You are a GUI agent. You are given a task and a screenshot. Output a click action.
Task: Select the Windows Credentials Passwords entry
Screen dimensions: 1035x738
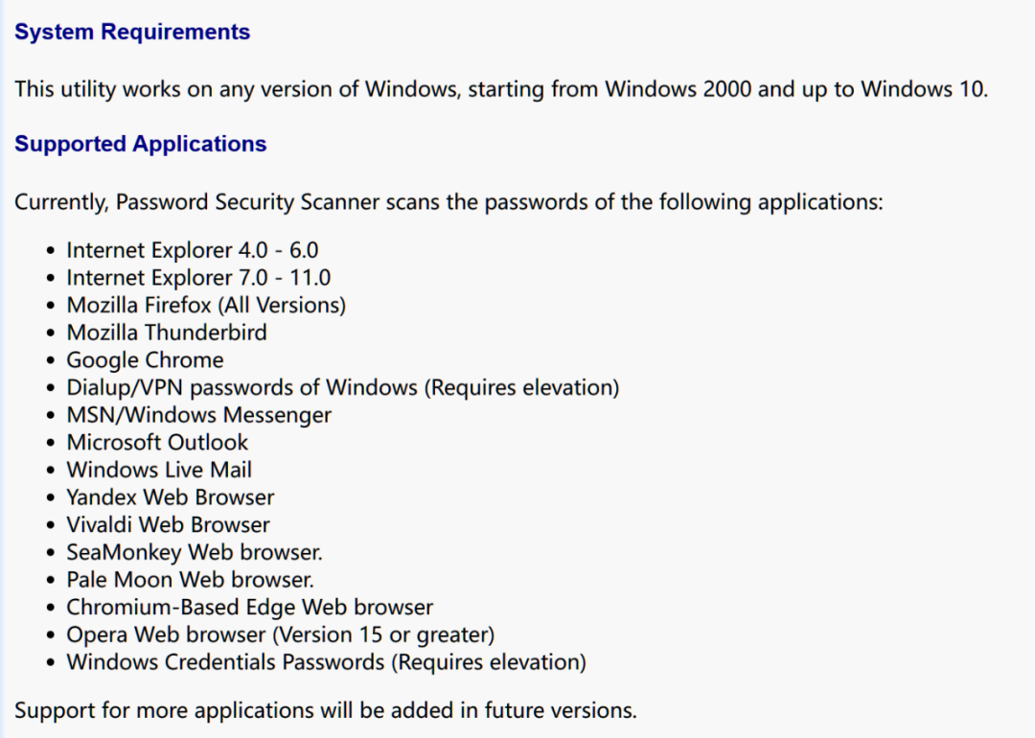326,662
